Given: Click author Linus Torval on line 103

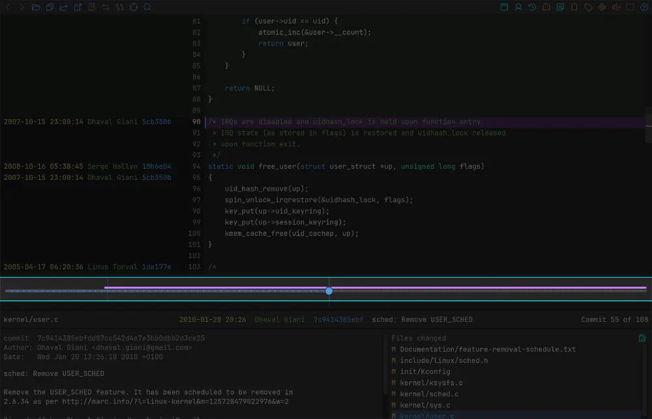Looking at the screenshot, I should (x=112, y=267).
